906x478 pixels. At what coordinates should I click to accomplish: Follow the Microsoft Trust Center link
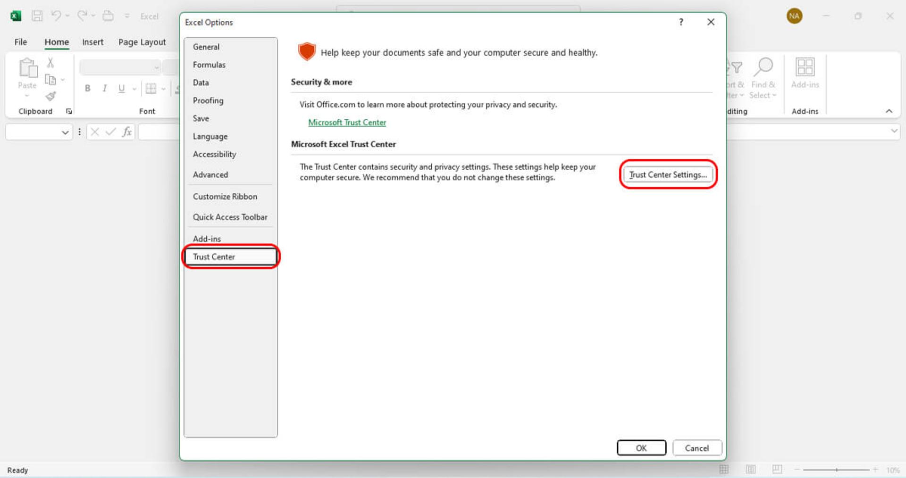coord(347,123)
